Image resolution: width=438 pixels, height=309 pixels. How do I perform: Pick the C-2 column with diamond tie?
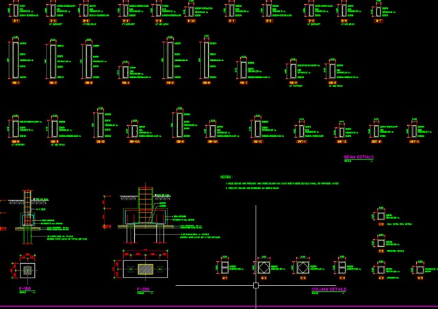[x=264, y=266]
